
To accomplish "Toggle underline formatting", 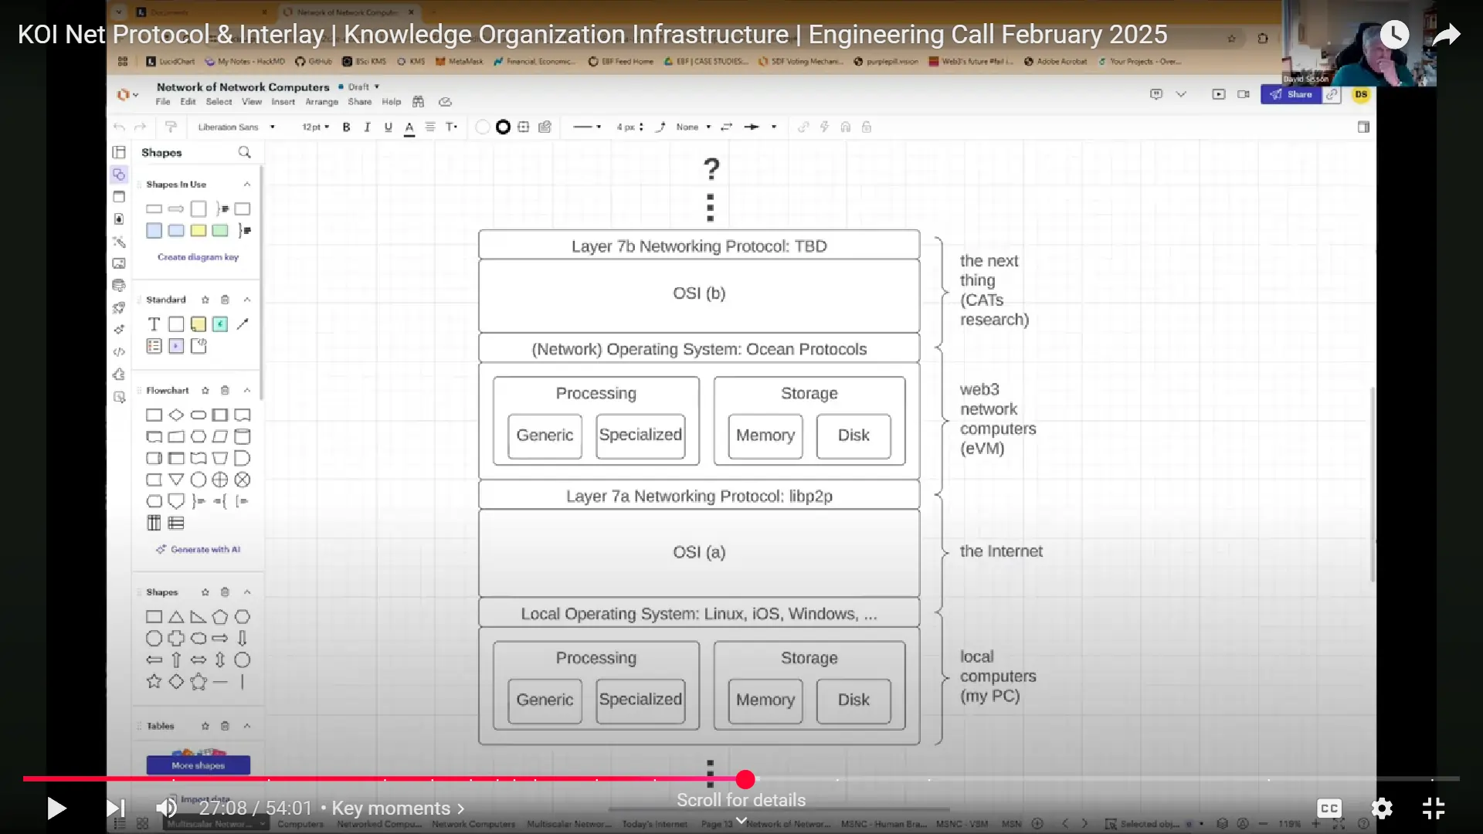I will tap(389, 127).
